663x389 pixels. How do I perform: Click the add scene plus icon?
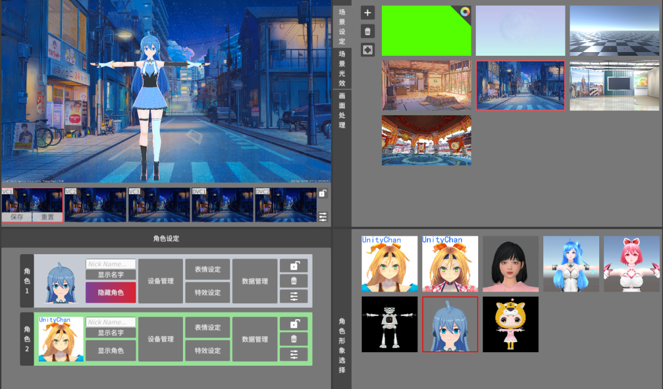(x=368, y=12)
